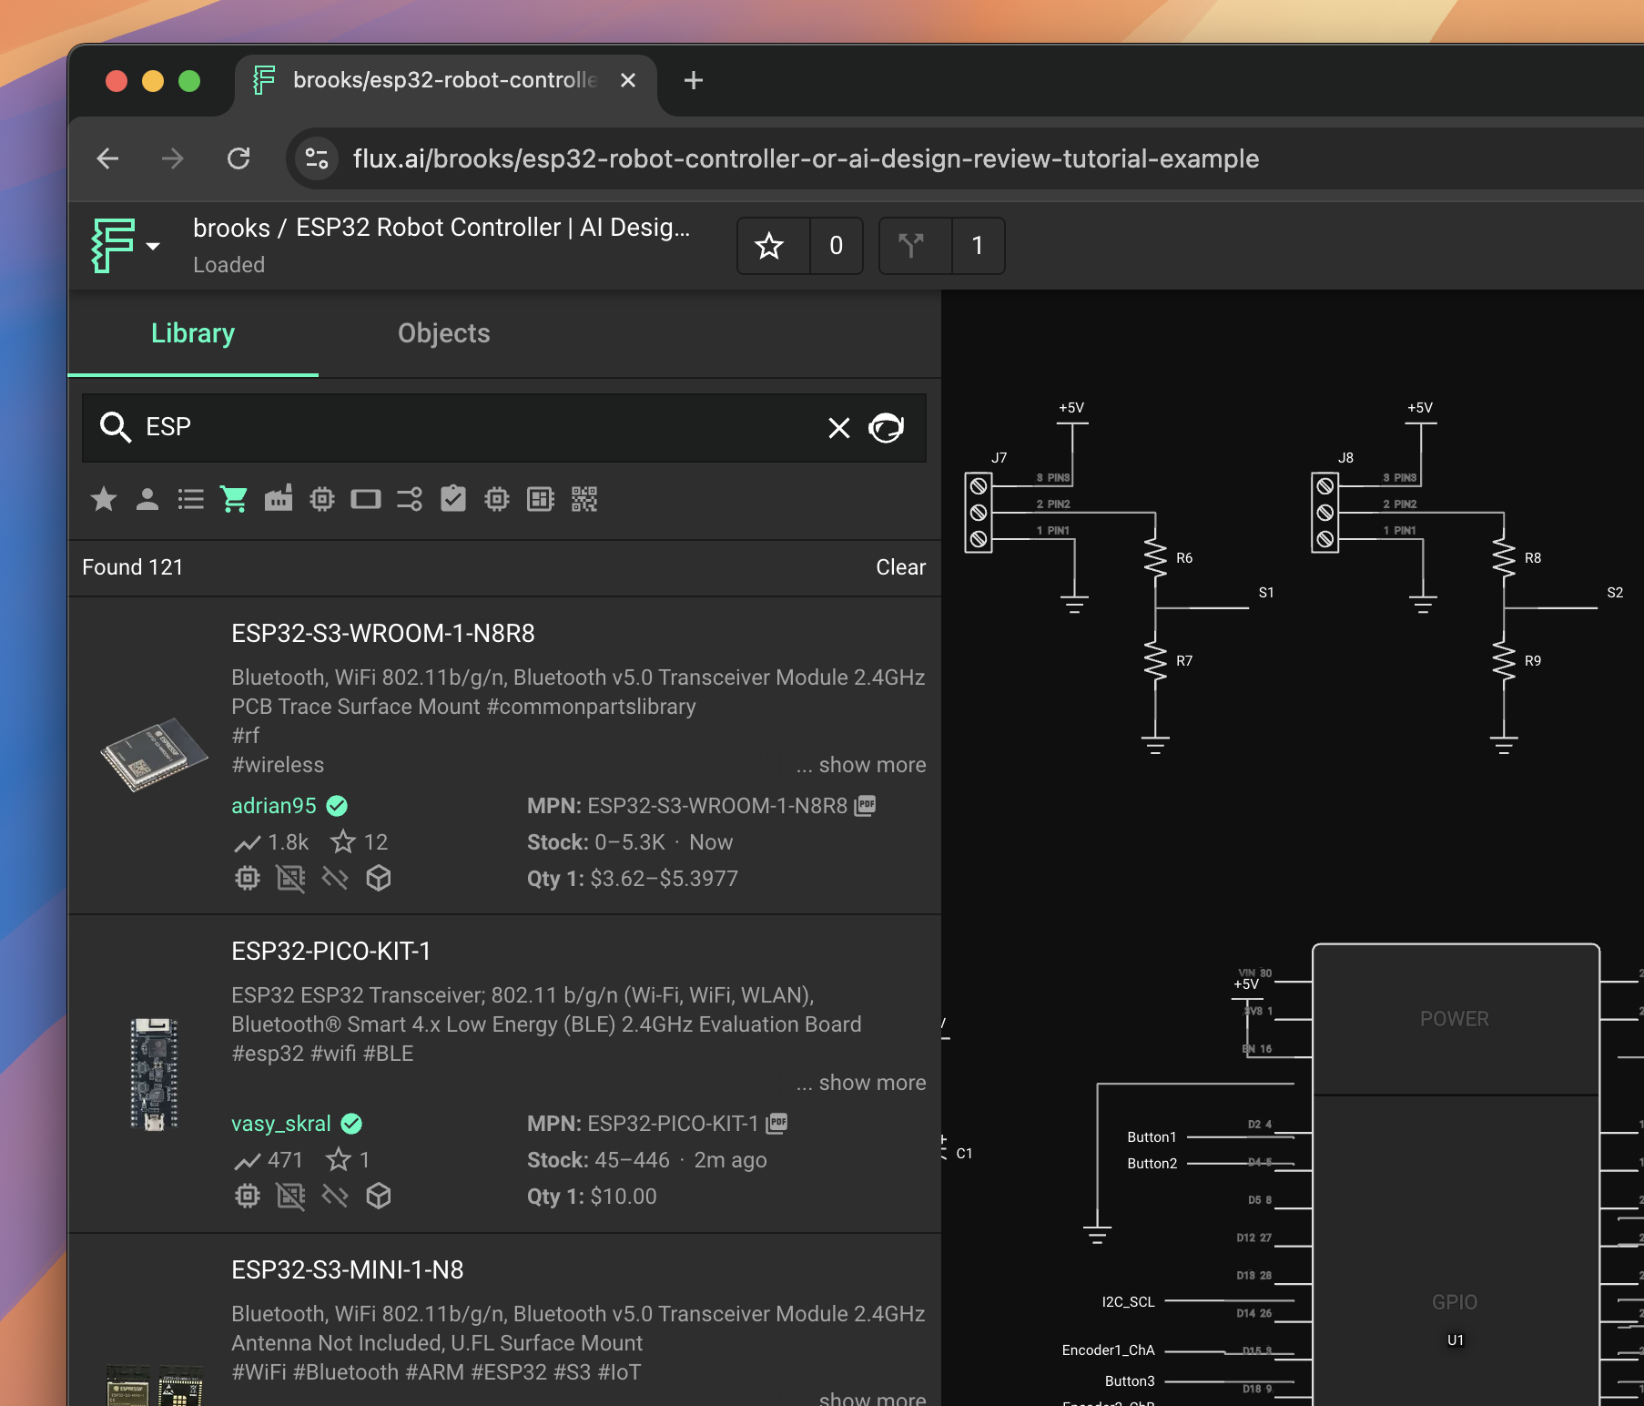The width and height of the screenshot is (1644, 1406).
Task: Open the list filter in the library
Action: (x=190, y=499)
